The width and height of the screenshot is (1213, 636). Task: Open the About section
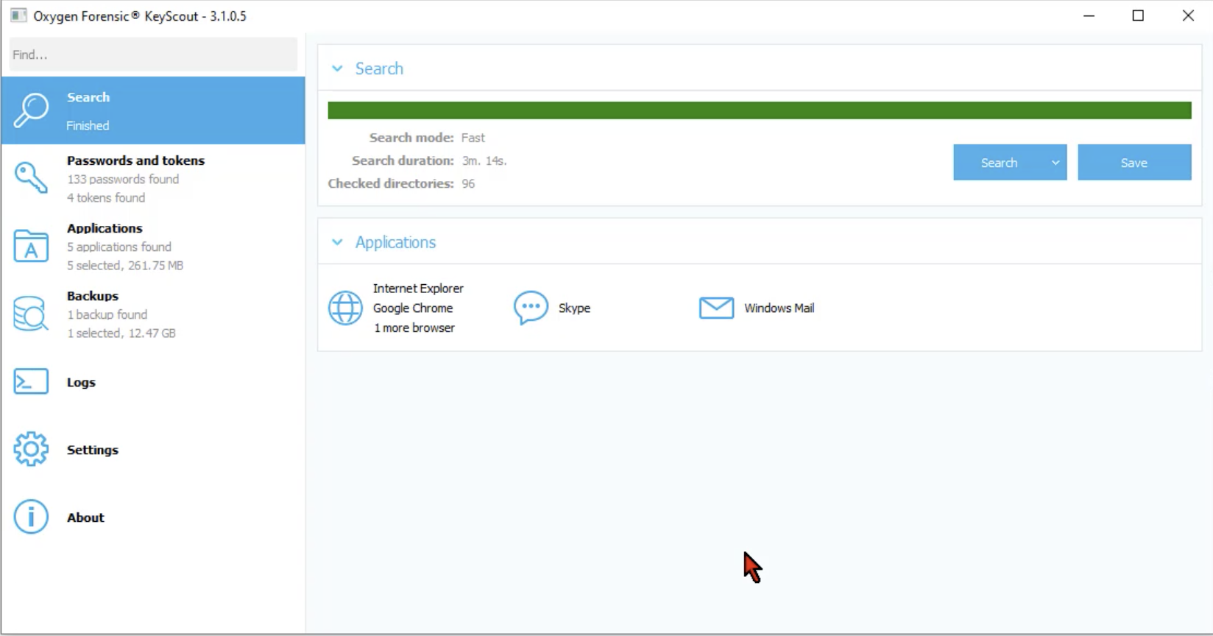coord(153,517)
